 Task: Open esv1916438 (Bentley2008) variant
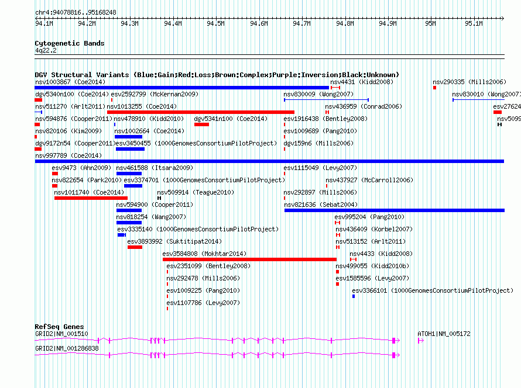pyautogui.click(x=325, y=119)
